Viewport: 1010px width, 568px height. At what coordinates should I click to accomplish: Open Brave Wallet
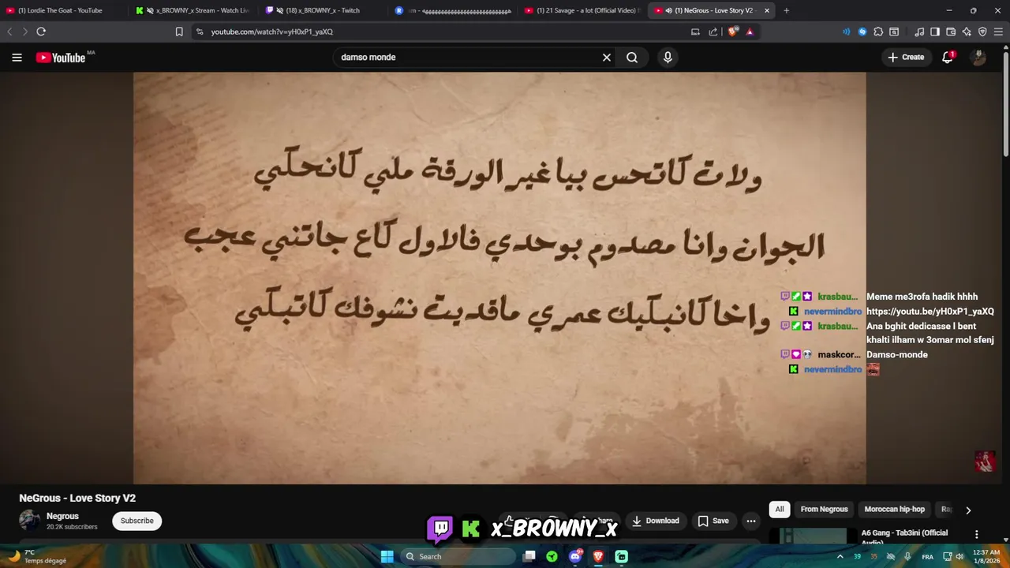(x=951, y=32)
